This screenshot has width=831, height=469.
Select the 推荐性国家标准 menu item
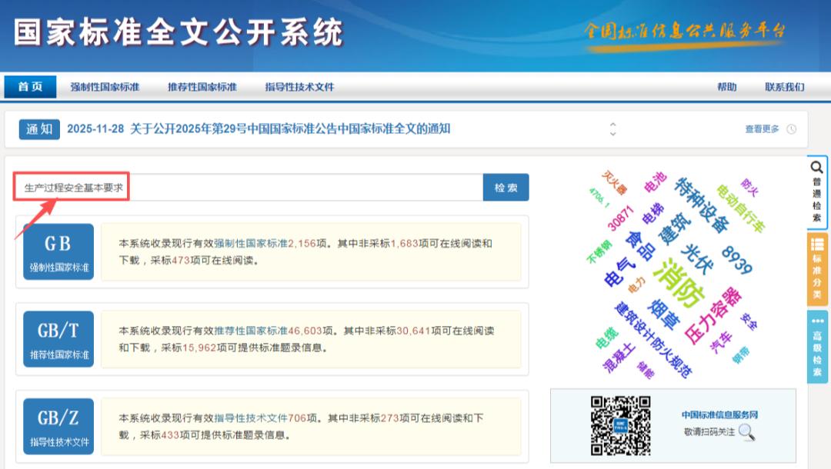tap(202, 87)
